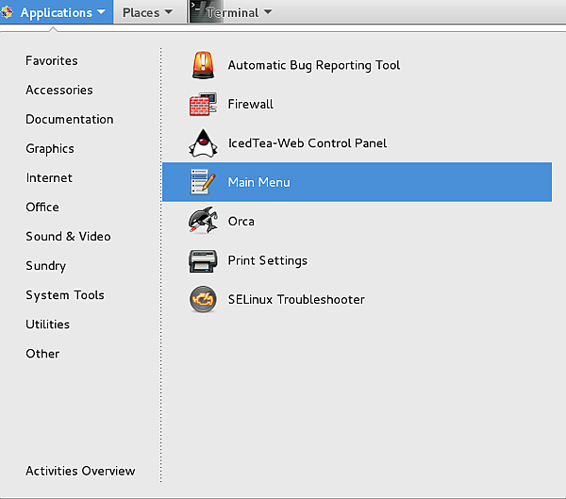This screenshot has height=499, width=566.
Task: Launch Print Settings from the list
Action: tap(267, 260)
